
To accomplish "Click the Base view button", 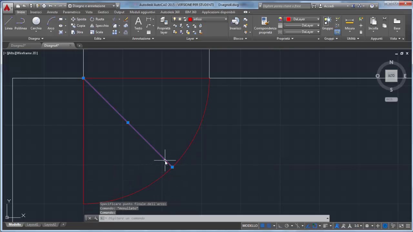I will (x=397, y=24).
